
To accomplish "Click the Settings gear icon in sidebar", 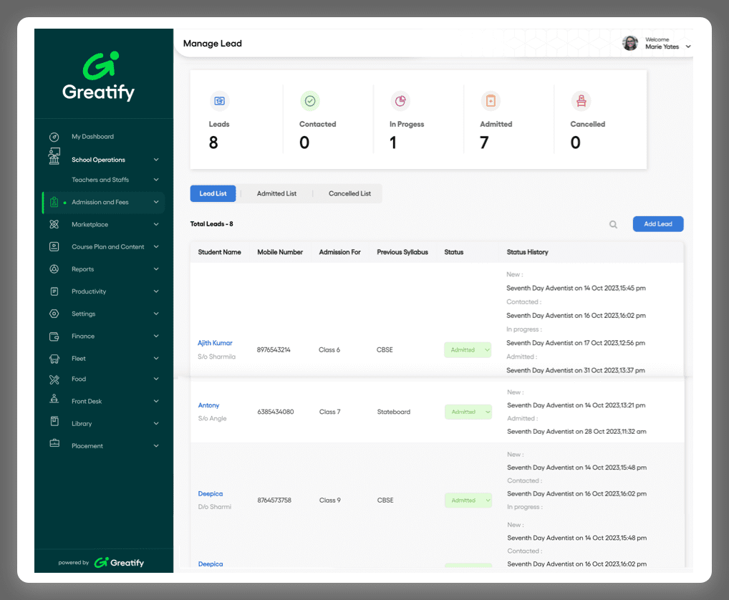I will click(54, 314).
